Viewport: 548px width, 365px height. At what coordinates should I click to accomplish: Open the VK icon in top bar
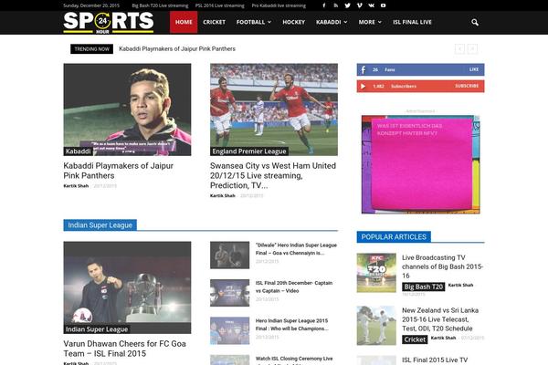point(371,5)
